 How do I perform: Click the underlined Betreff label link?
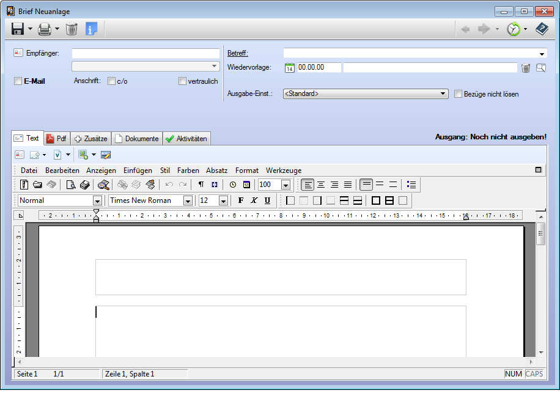(x=238, y=53)
